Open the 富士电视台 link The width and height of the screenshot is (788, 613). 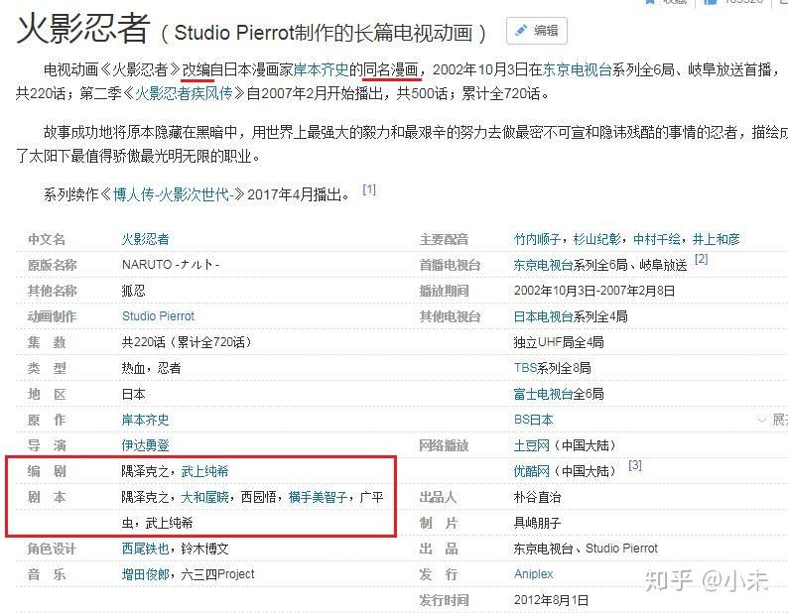pos(543,394)
